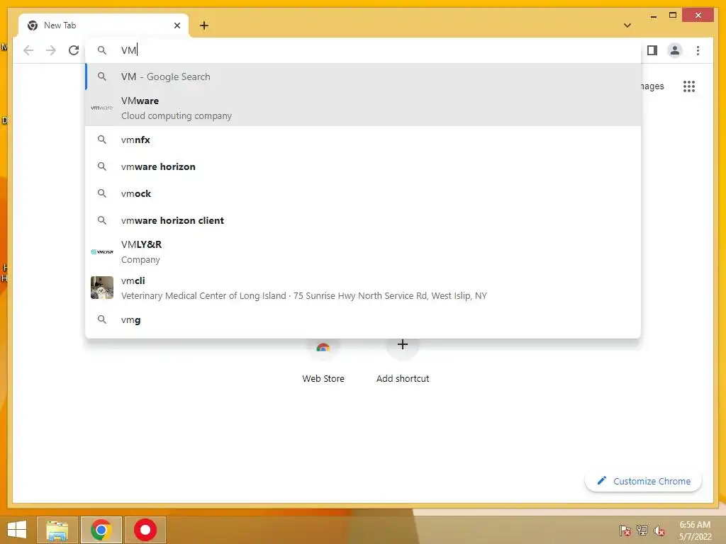This screenshot has width=726, height=544.
Task: Reload the page with the refresh icon
Action: click(74, 50)
